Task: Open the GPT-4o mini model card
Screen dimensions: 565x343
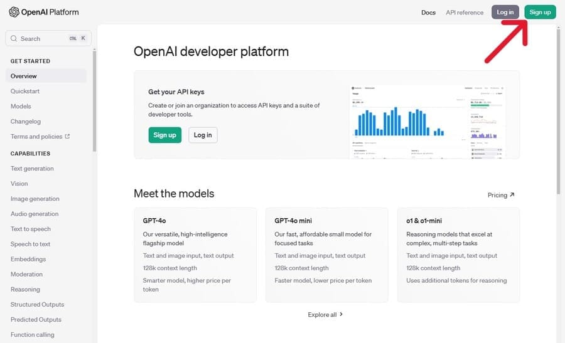Action: tap(327, 255)
